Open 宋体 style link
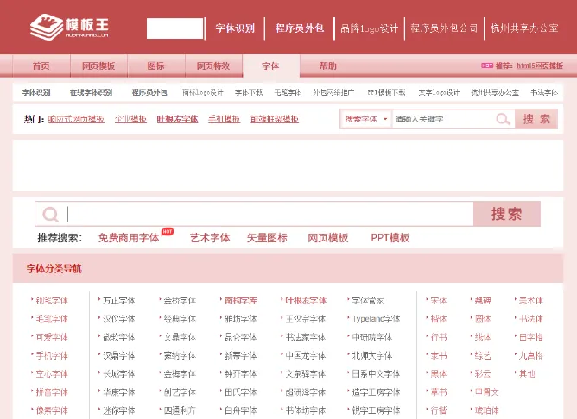The width and height of the screenshot is (577, 419). pos(439,301)
